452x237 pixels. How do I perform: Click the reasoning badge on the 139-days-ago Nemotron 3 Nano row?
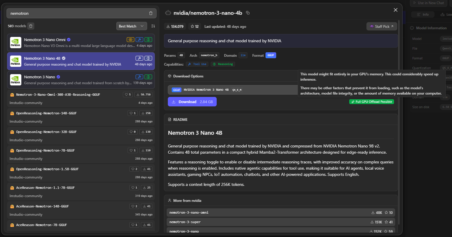tap(148, 77)
